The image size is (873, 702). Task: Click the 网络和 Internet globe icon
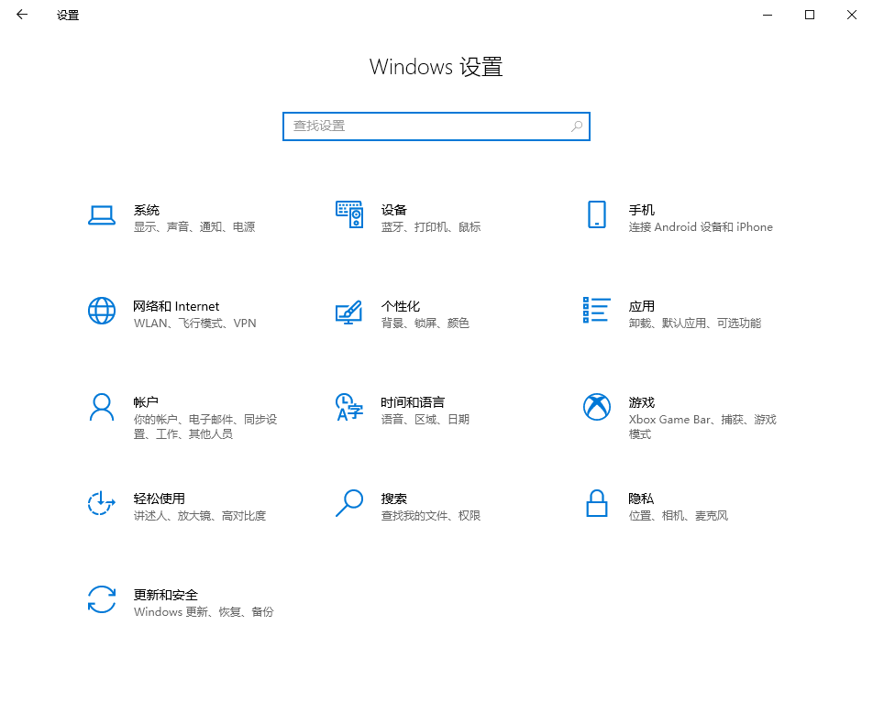(x=102, y=311)
